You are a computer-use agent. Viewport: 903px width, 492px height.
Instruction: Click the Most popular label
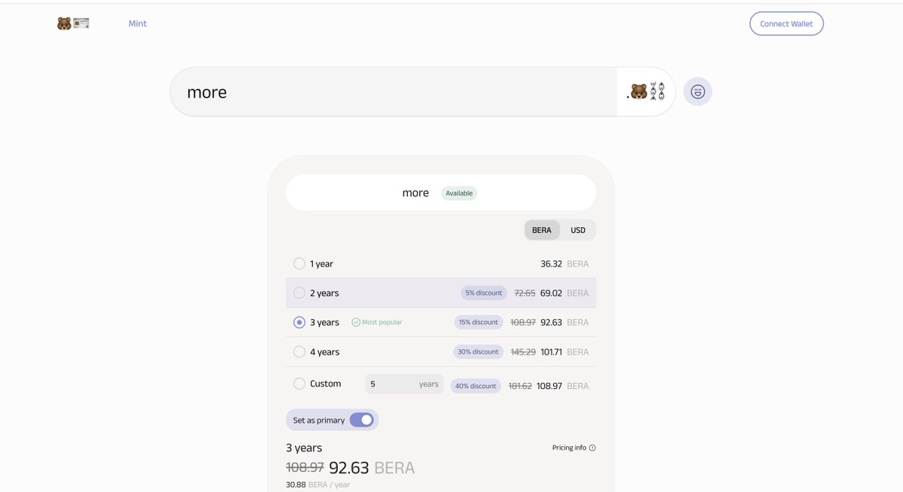382,322
